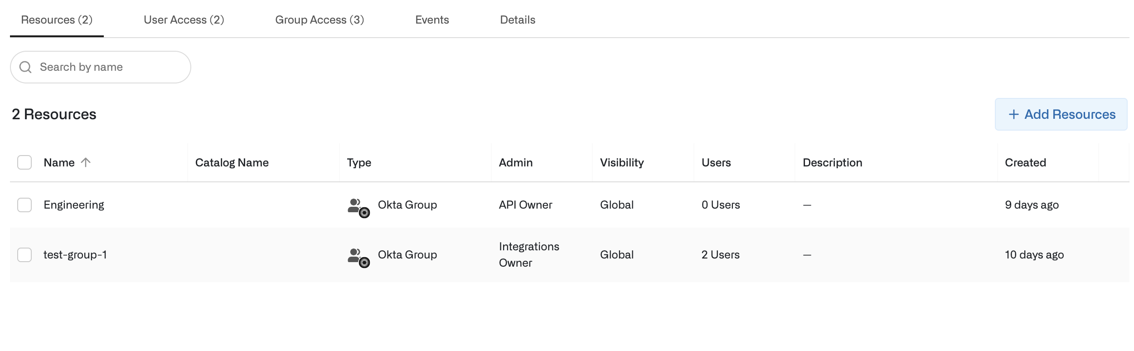Click the search magnifier icon
Image resolution: width=1134 pixels, height=351 pixels.
tap(25, 67)
